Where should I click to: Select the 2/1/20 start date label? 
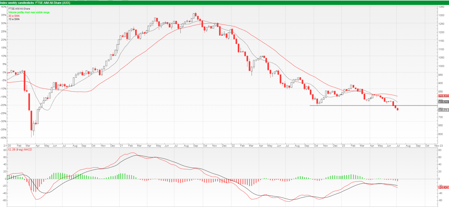pos(7,146)
